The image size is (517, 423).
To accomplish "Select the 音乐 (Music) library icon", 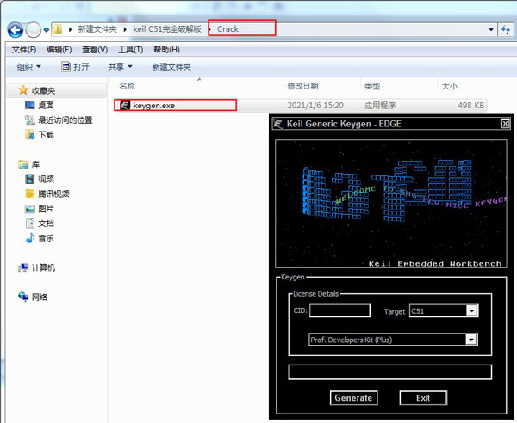I will (x=31, y=237).
